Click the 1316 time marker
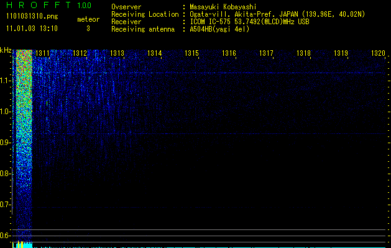Viewport: 391px width, 248px height. 229,53
